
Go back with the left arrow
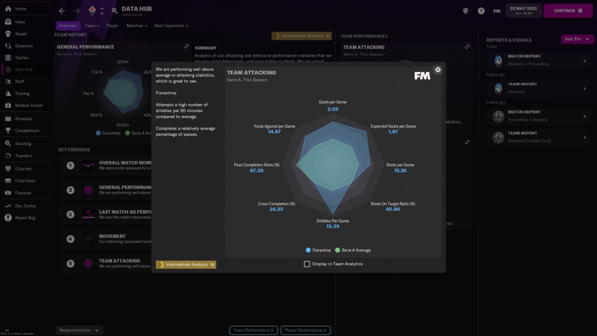[62, 11]
